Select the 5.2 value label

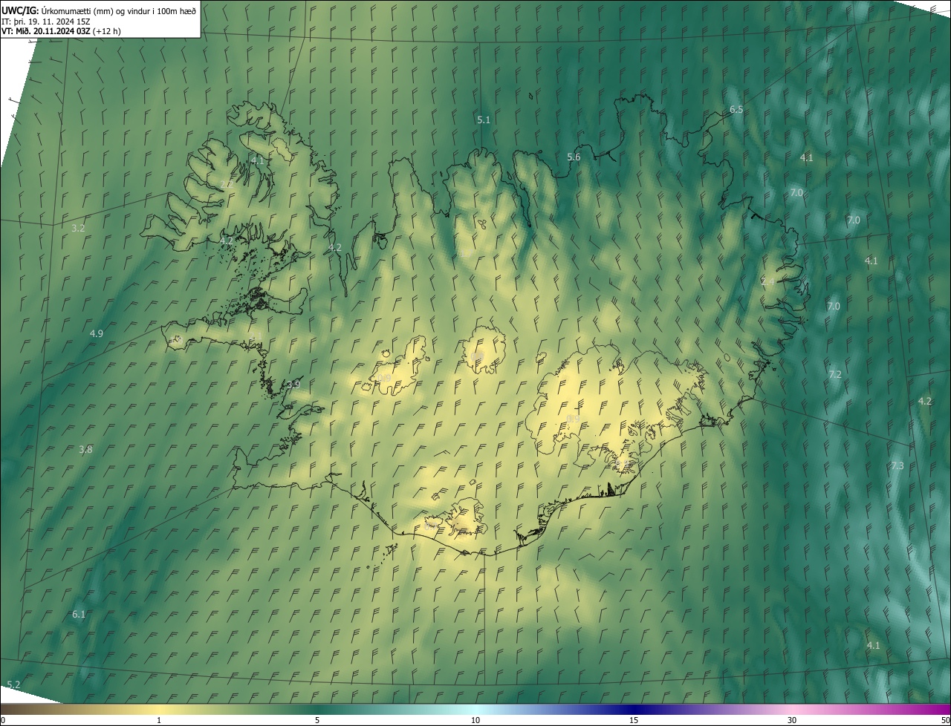click(13, 684)
